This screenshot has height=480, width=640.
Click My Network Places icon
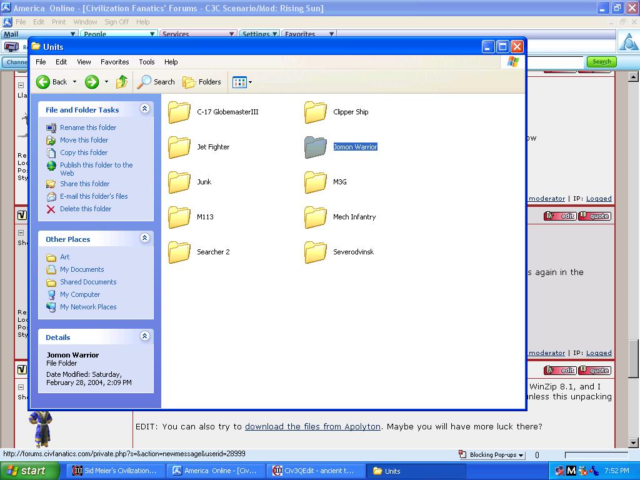(x=51, y=307)
